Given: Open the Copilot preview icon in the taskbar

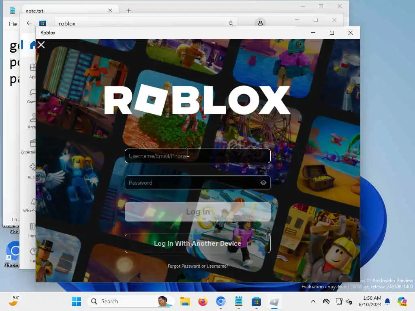Looking at the screenshot, I should (402, 301).
